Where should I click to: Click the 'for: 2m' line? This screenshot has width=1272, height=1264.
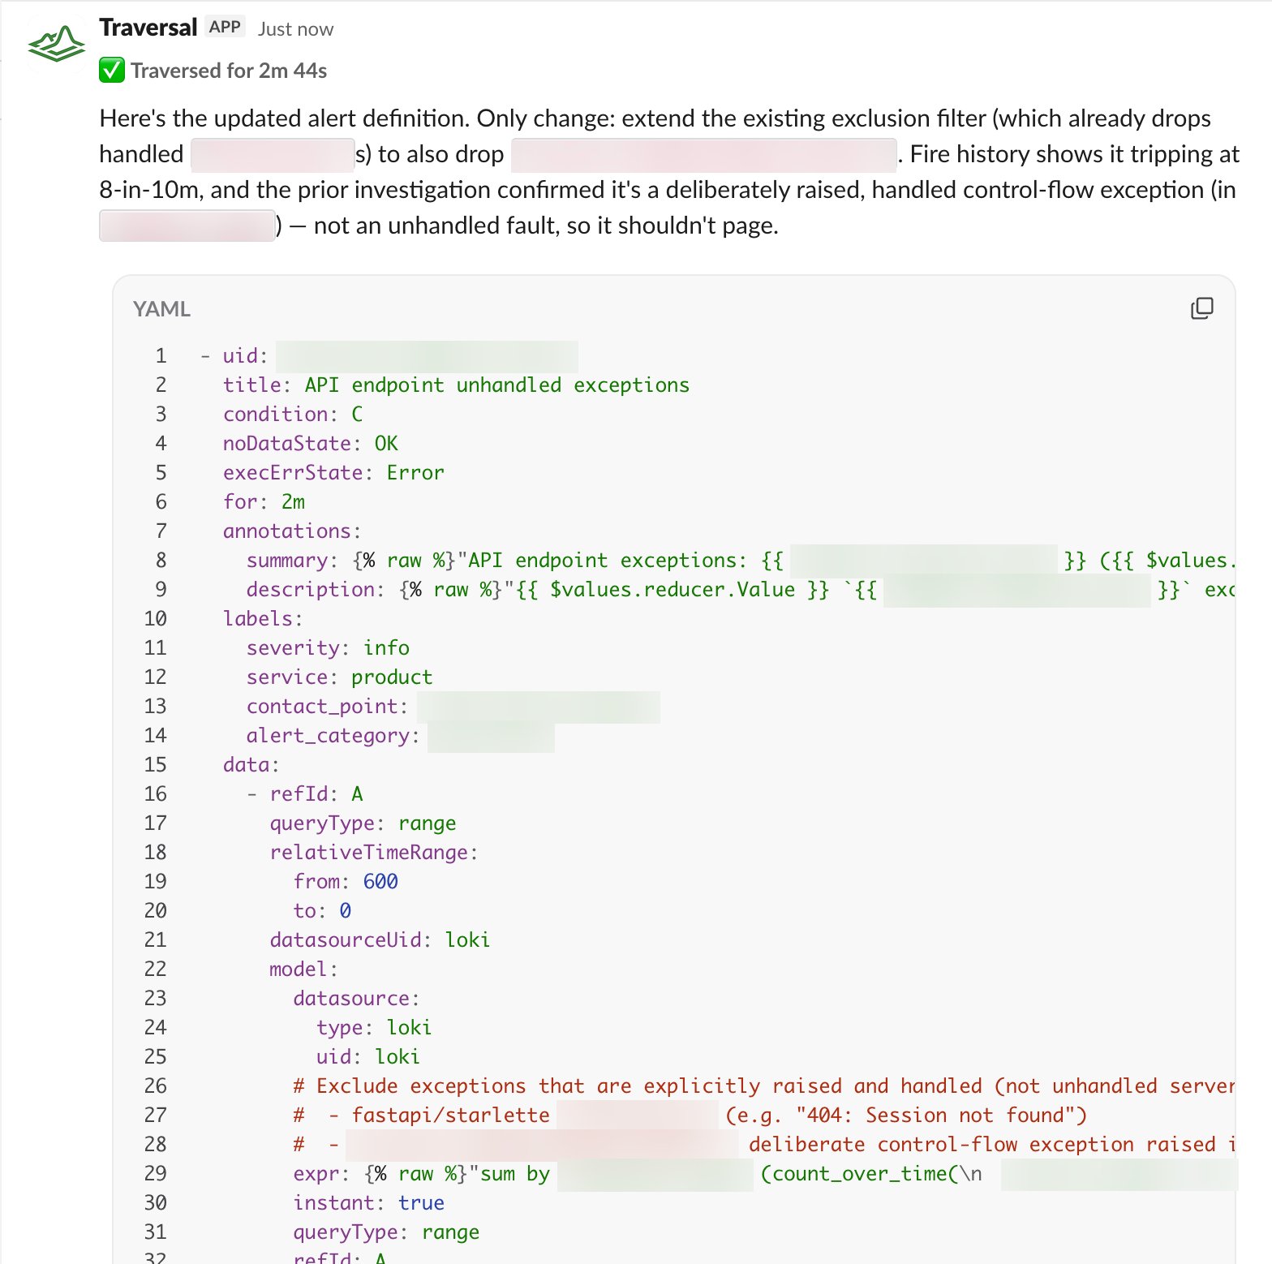click(264, 501)
